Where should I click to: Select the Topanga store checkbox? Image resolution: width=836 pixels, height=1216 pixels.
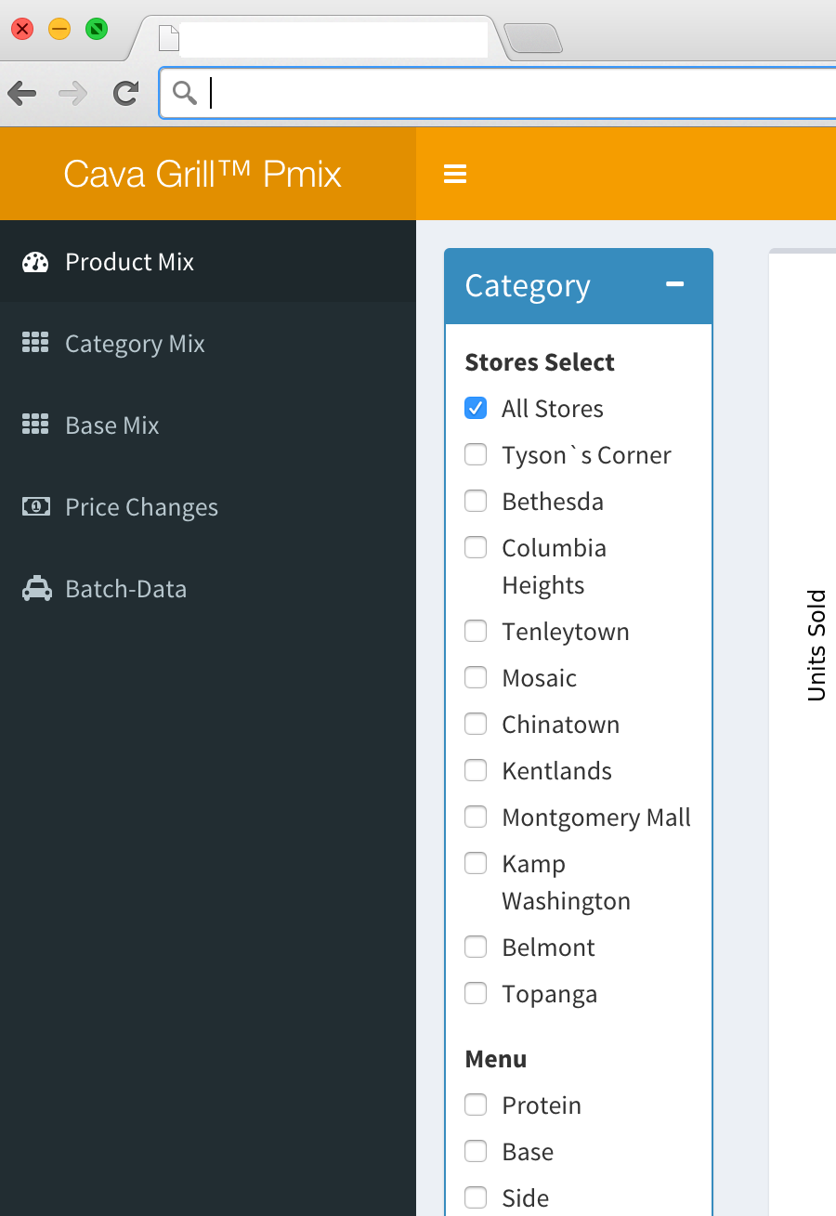click(x=476, y=994)
